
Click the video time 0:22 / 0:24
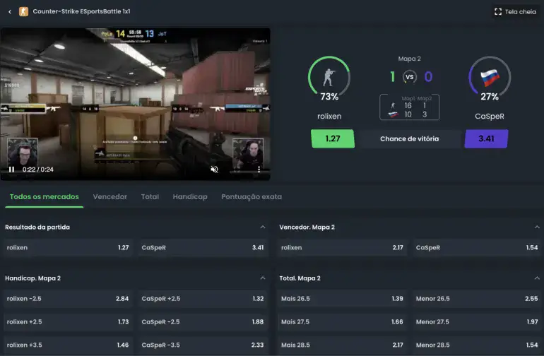(38, 170)
